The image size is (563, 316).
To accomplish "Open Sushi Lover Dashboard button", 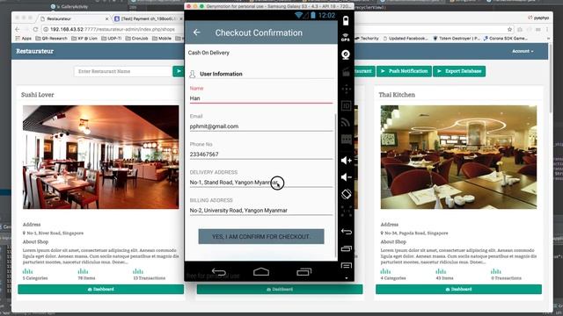I will point(101,289).
